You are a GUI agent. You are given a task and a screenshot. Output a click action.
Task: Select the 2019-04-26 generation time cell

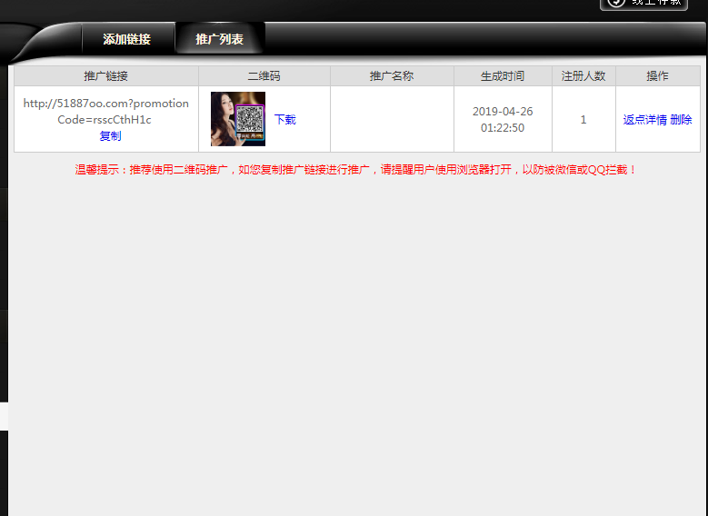click(503, 119)
